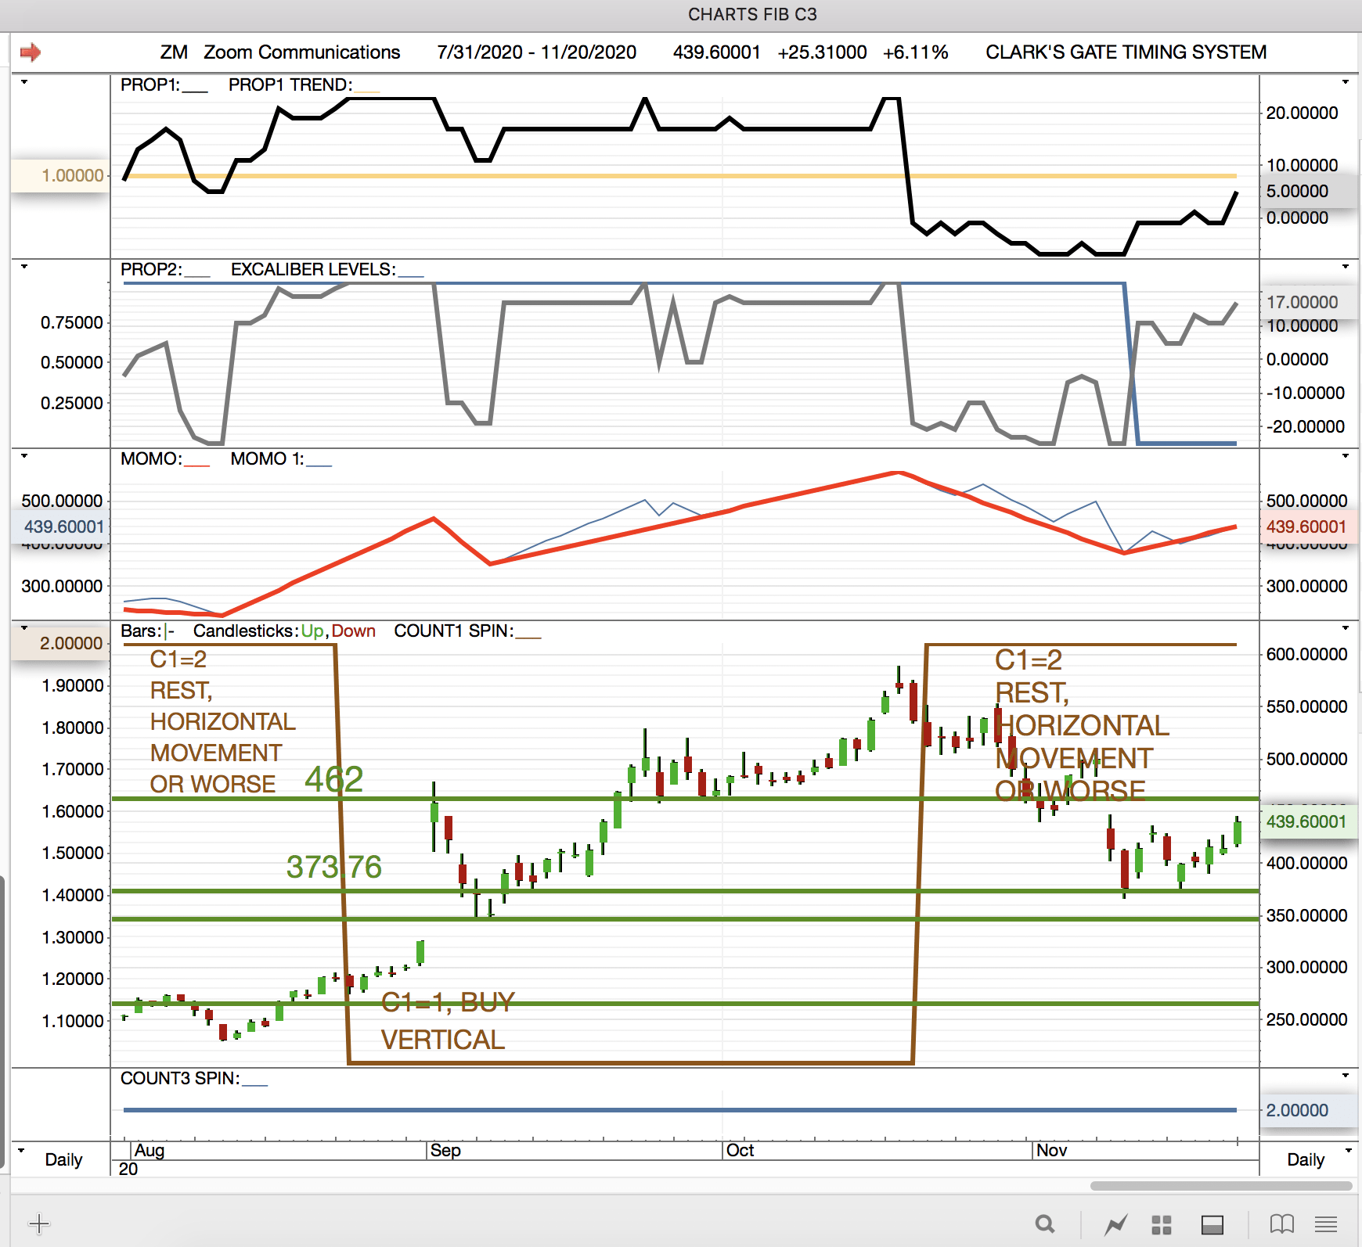The width and height of the screenshot is (1362, 1247).
Task: Expand the PROP2 panel left triangle menu
Action: click(x=24, y=267)
